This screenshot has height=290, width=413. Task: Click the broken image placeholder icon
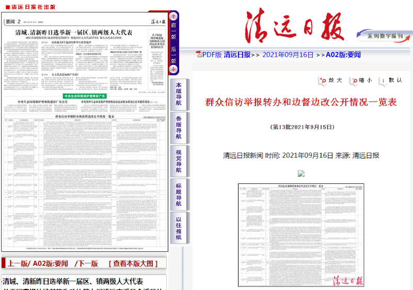tap(301, 173)
